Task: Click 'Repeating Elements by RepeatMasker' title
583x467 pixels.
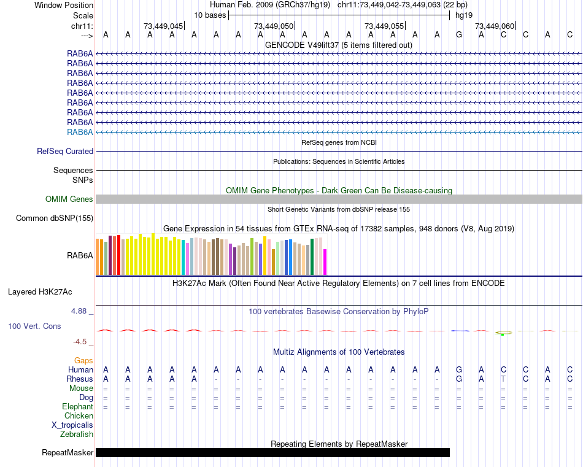Action: pyautogui.click(x=339, y=444)
